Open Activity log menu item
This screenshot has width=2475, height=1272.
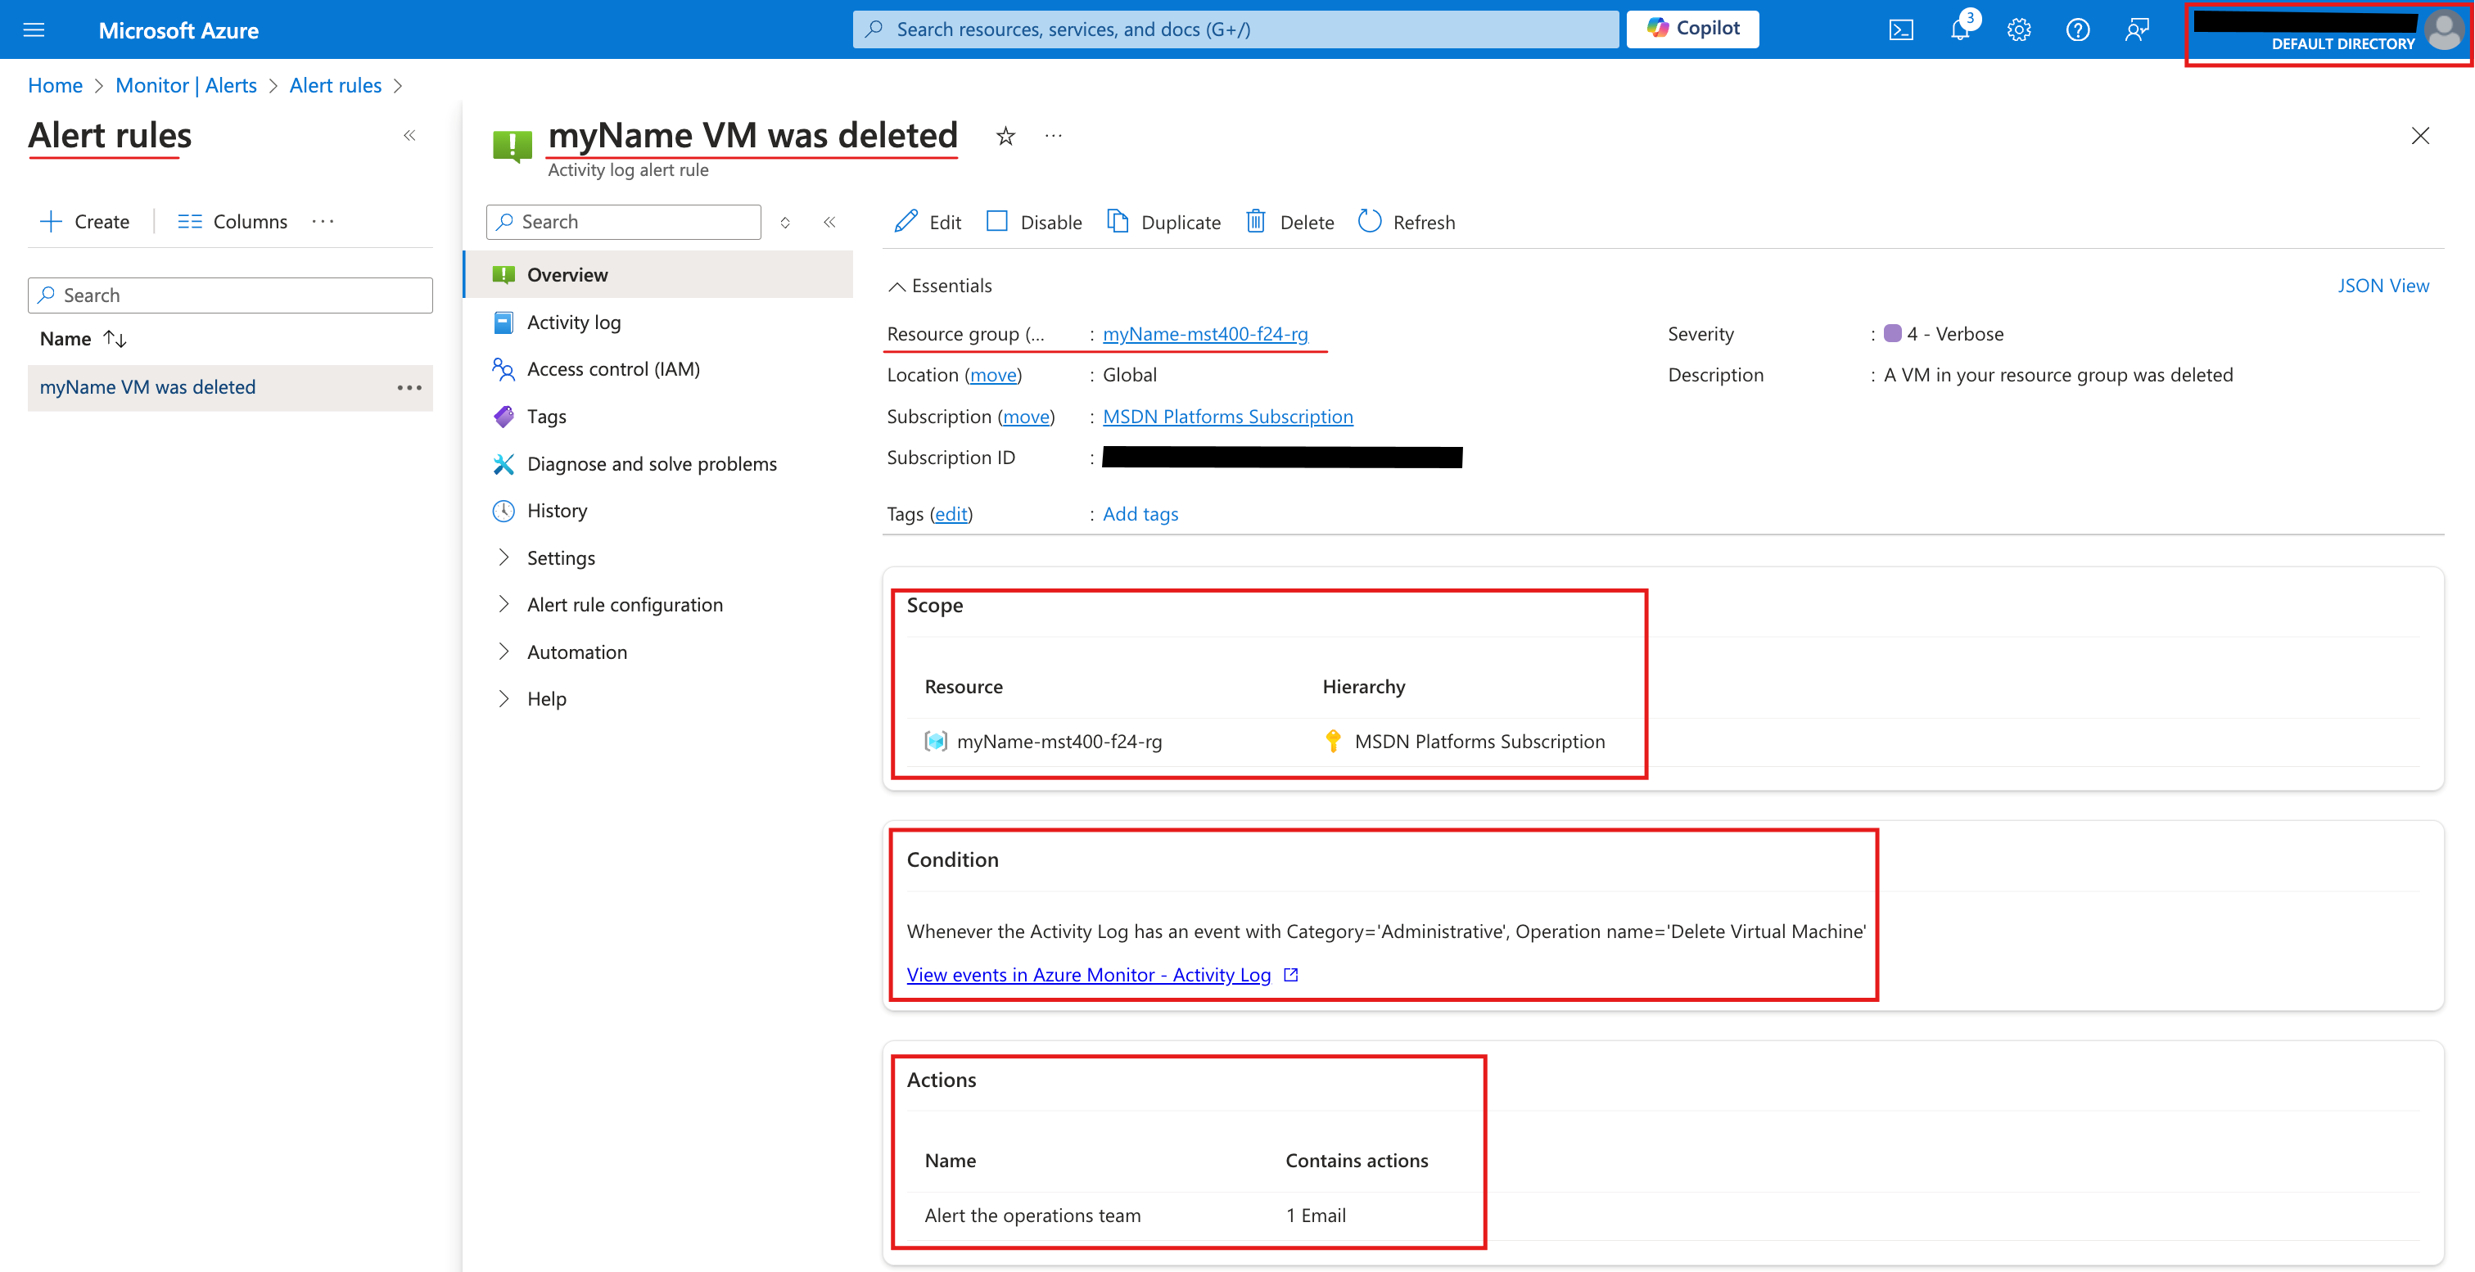574,322
